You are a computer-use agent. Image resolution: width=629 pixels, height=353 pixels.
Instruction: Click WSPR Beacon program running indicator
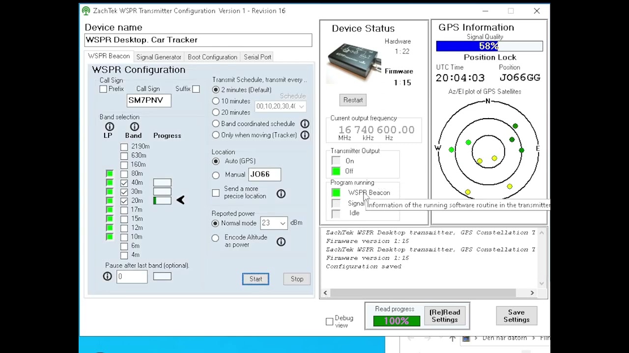336,193
